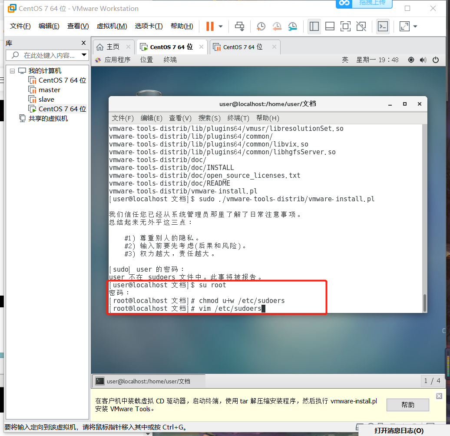The image size is (450, 436).
Task: Click 打开消息日志(O) at bottom right
Action: (x=398, y=430)
